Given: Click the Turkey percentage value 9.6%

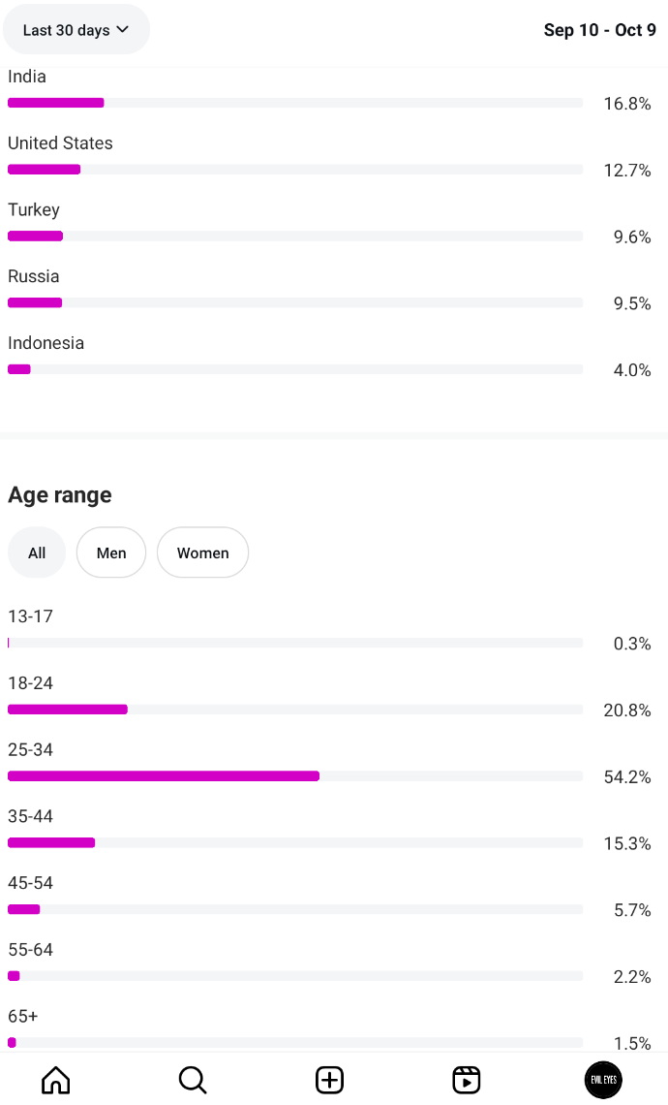Looking at the screenshot, I should 631,237.
